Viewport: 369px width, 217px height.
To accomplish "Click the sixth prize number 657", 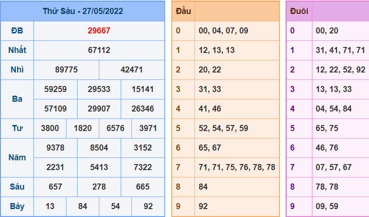I will (x=56, y=187).
